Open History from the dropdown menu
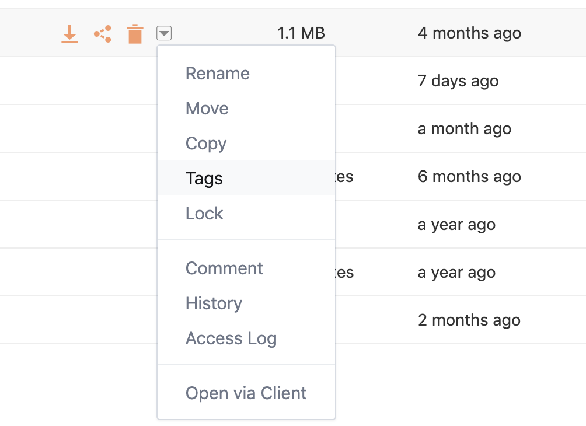 tap(246, 303)
